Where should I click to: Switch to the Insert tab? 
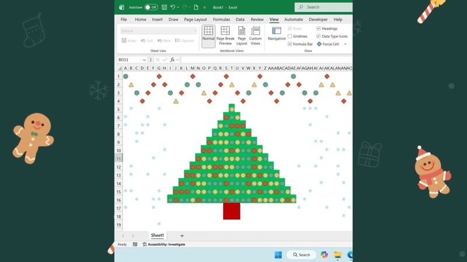click(x=157, y=19)
